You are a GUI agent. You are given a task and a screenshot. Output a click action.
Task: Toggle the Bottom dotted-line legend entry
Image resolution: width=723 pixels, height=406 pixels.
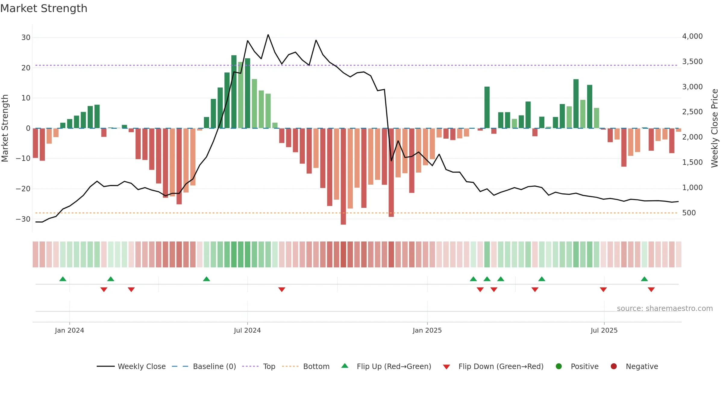(x=306, y=366)
